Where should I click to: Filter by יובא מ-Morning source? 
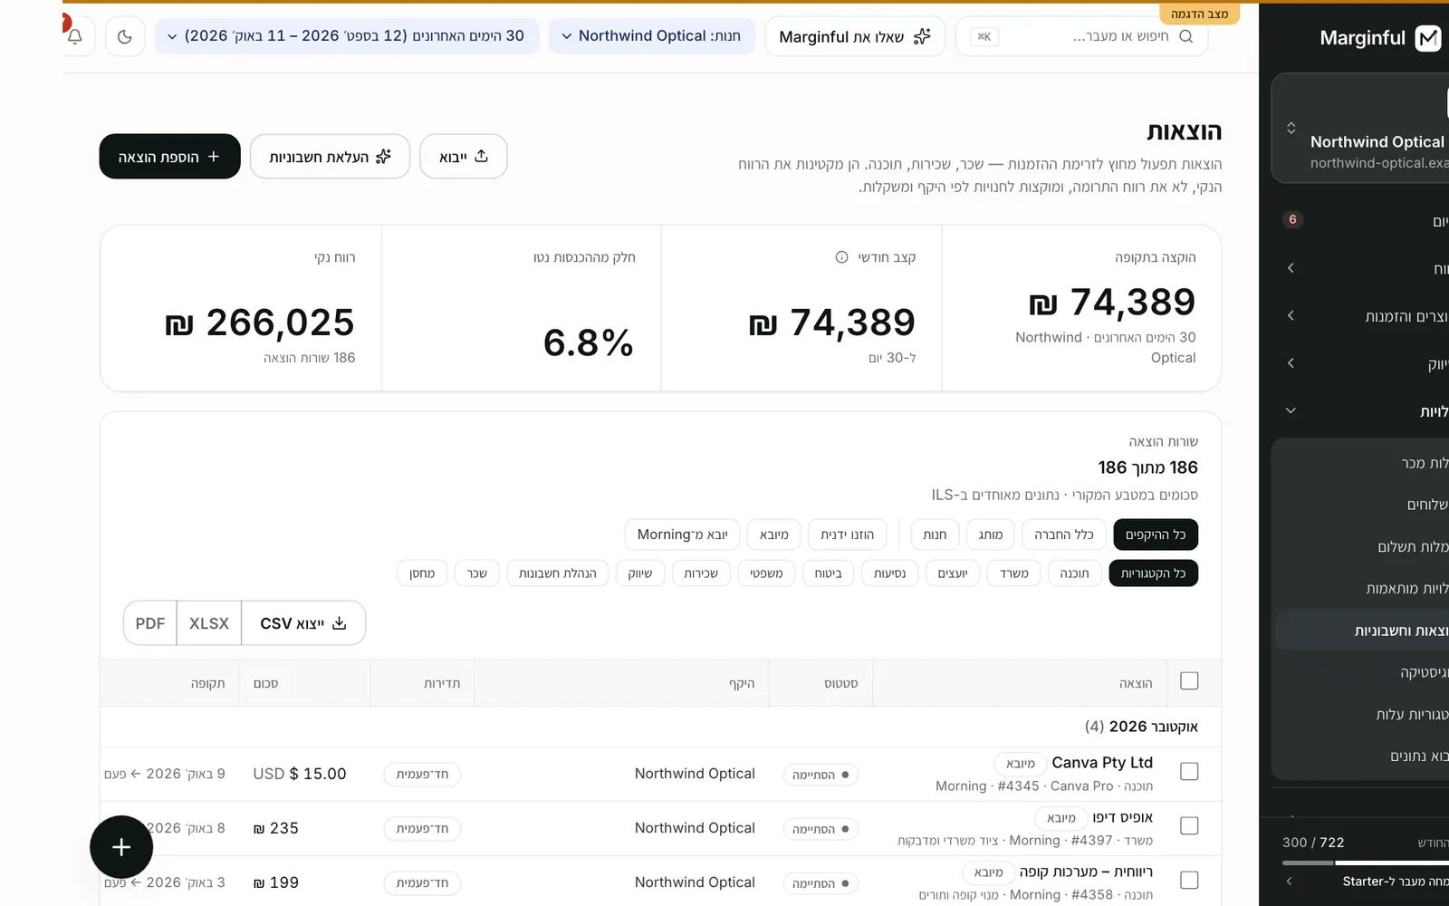pyautogui.click(x=682, y=535)
